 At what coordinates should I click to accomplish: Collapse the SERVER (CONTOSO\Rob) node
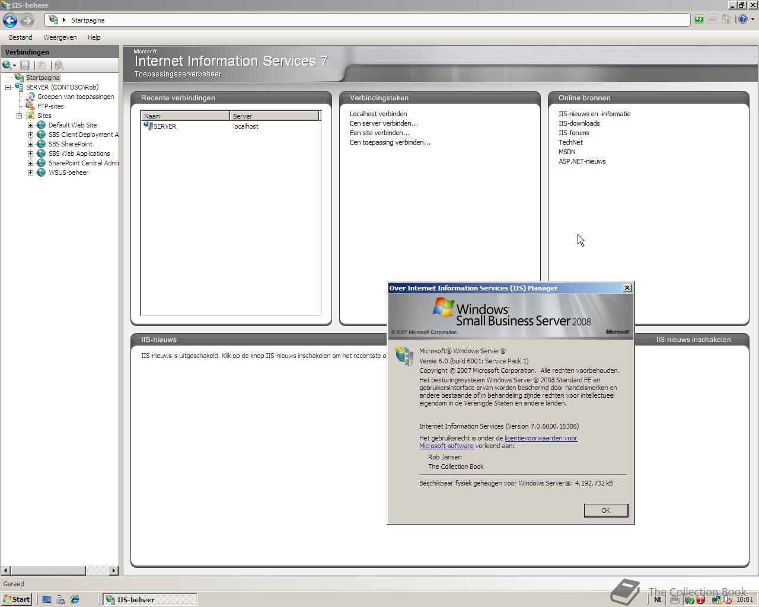click(x=8, y=87)
